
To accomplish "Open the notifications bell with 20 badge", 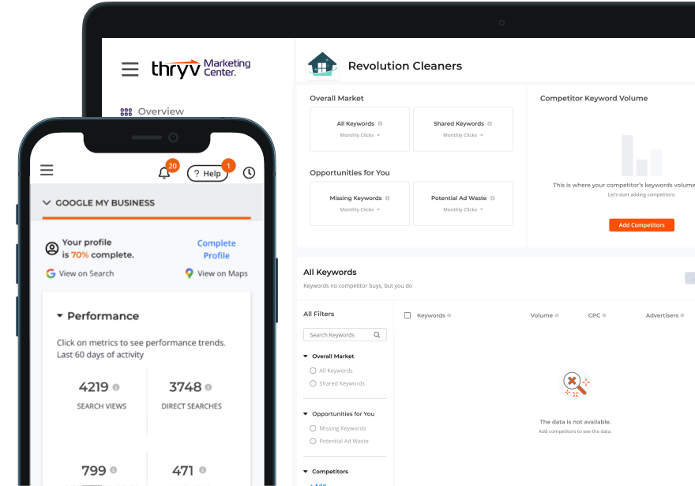I will pos(164,172).
